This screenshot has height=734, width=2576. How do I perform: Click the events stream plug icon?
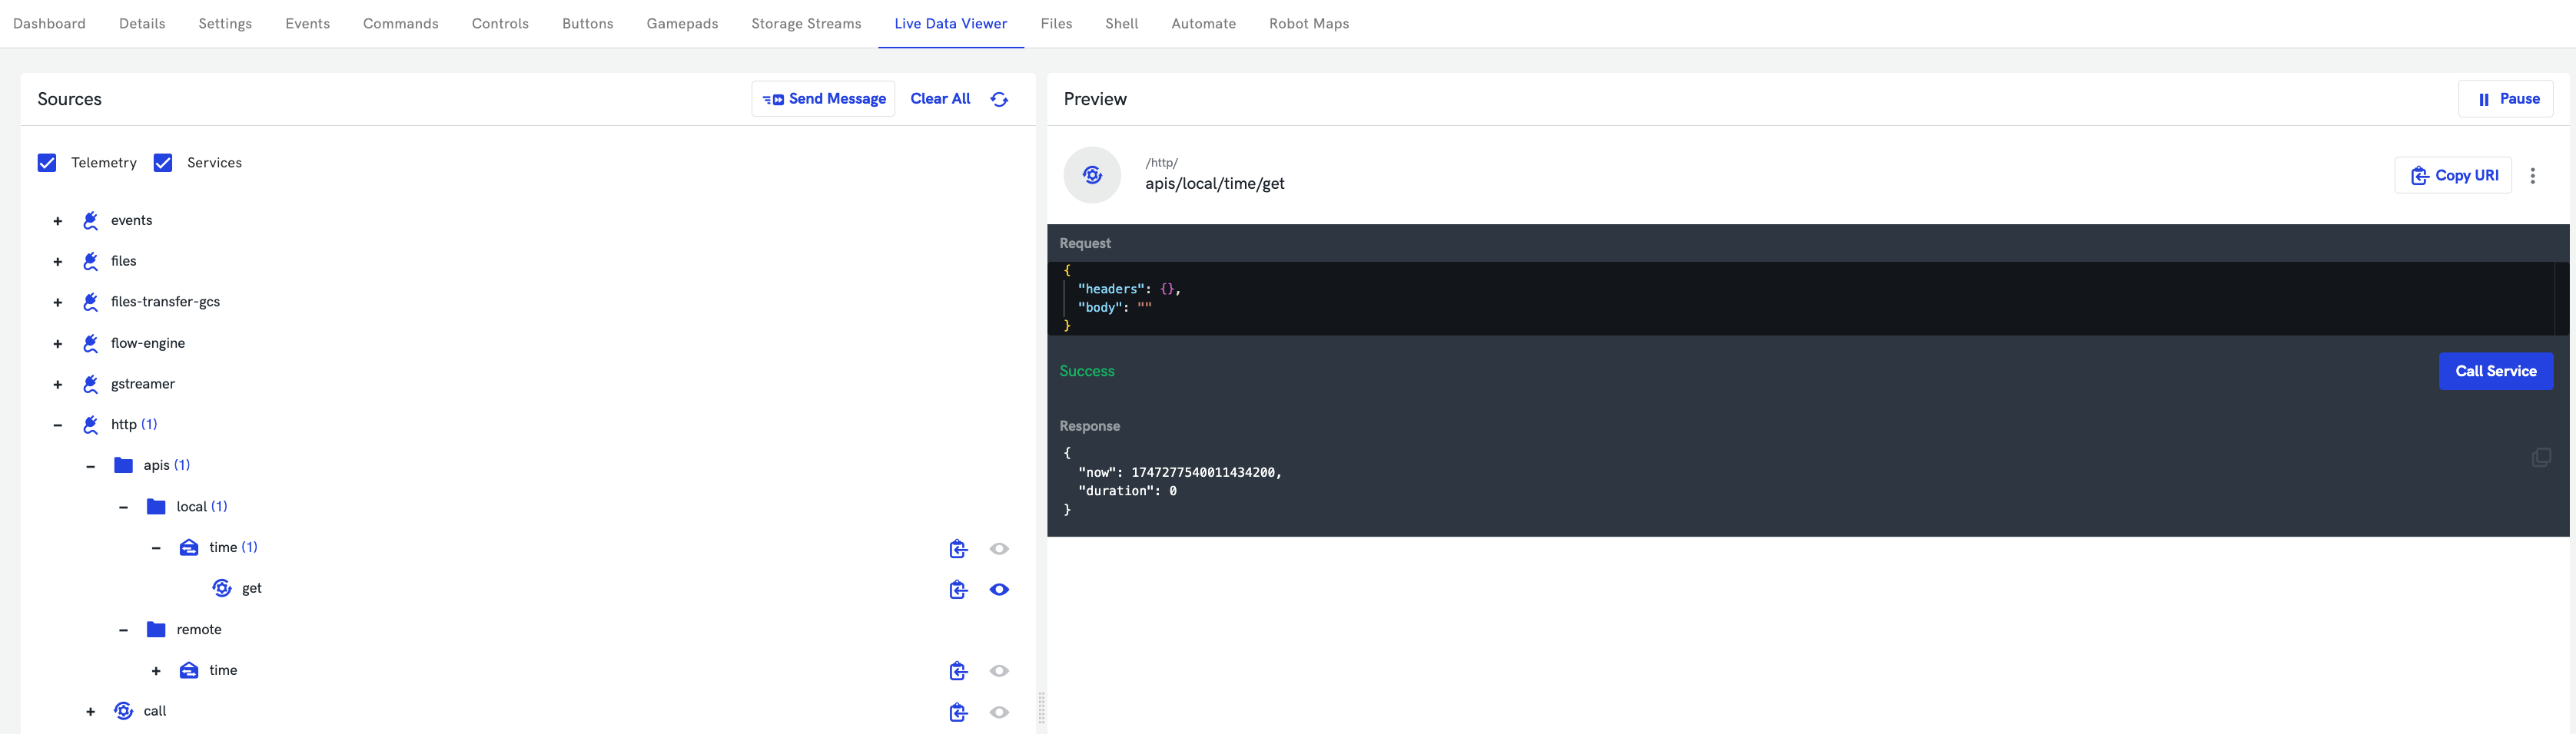(x=91, y=220)
